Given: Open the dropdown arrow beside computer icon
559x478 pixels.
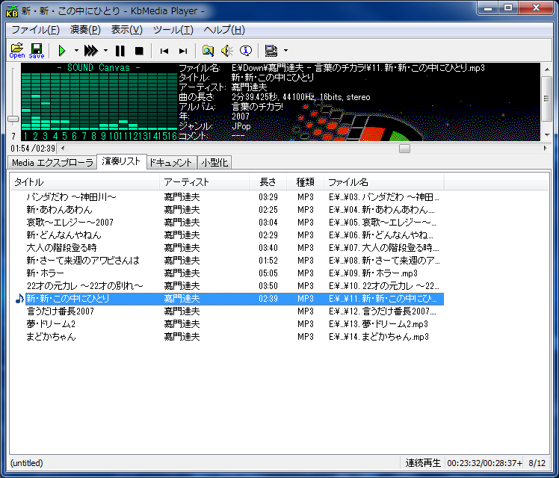Looking at the screenshot, I should [x=285, y=51].
